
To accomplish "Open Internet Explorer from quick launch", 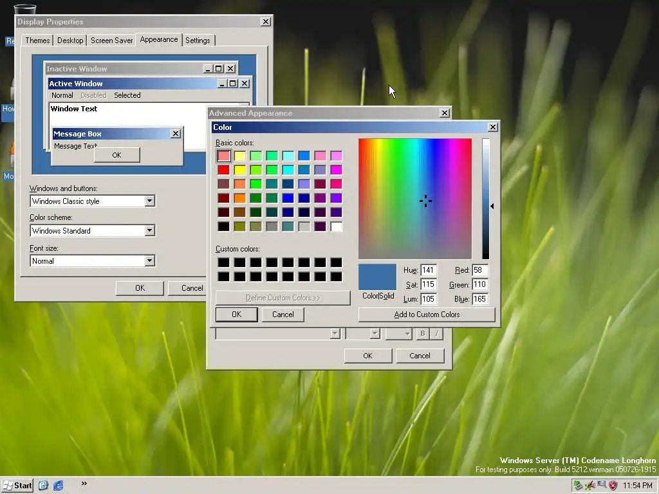I will (x=59, y=485).
